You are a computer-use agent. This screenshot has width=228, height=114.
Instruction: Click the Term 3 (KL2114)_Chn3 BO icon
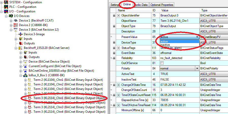tap(30, 107)
